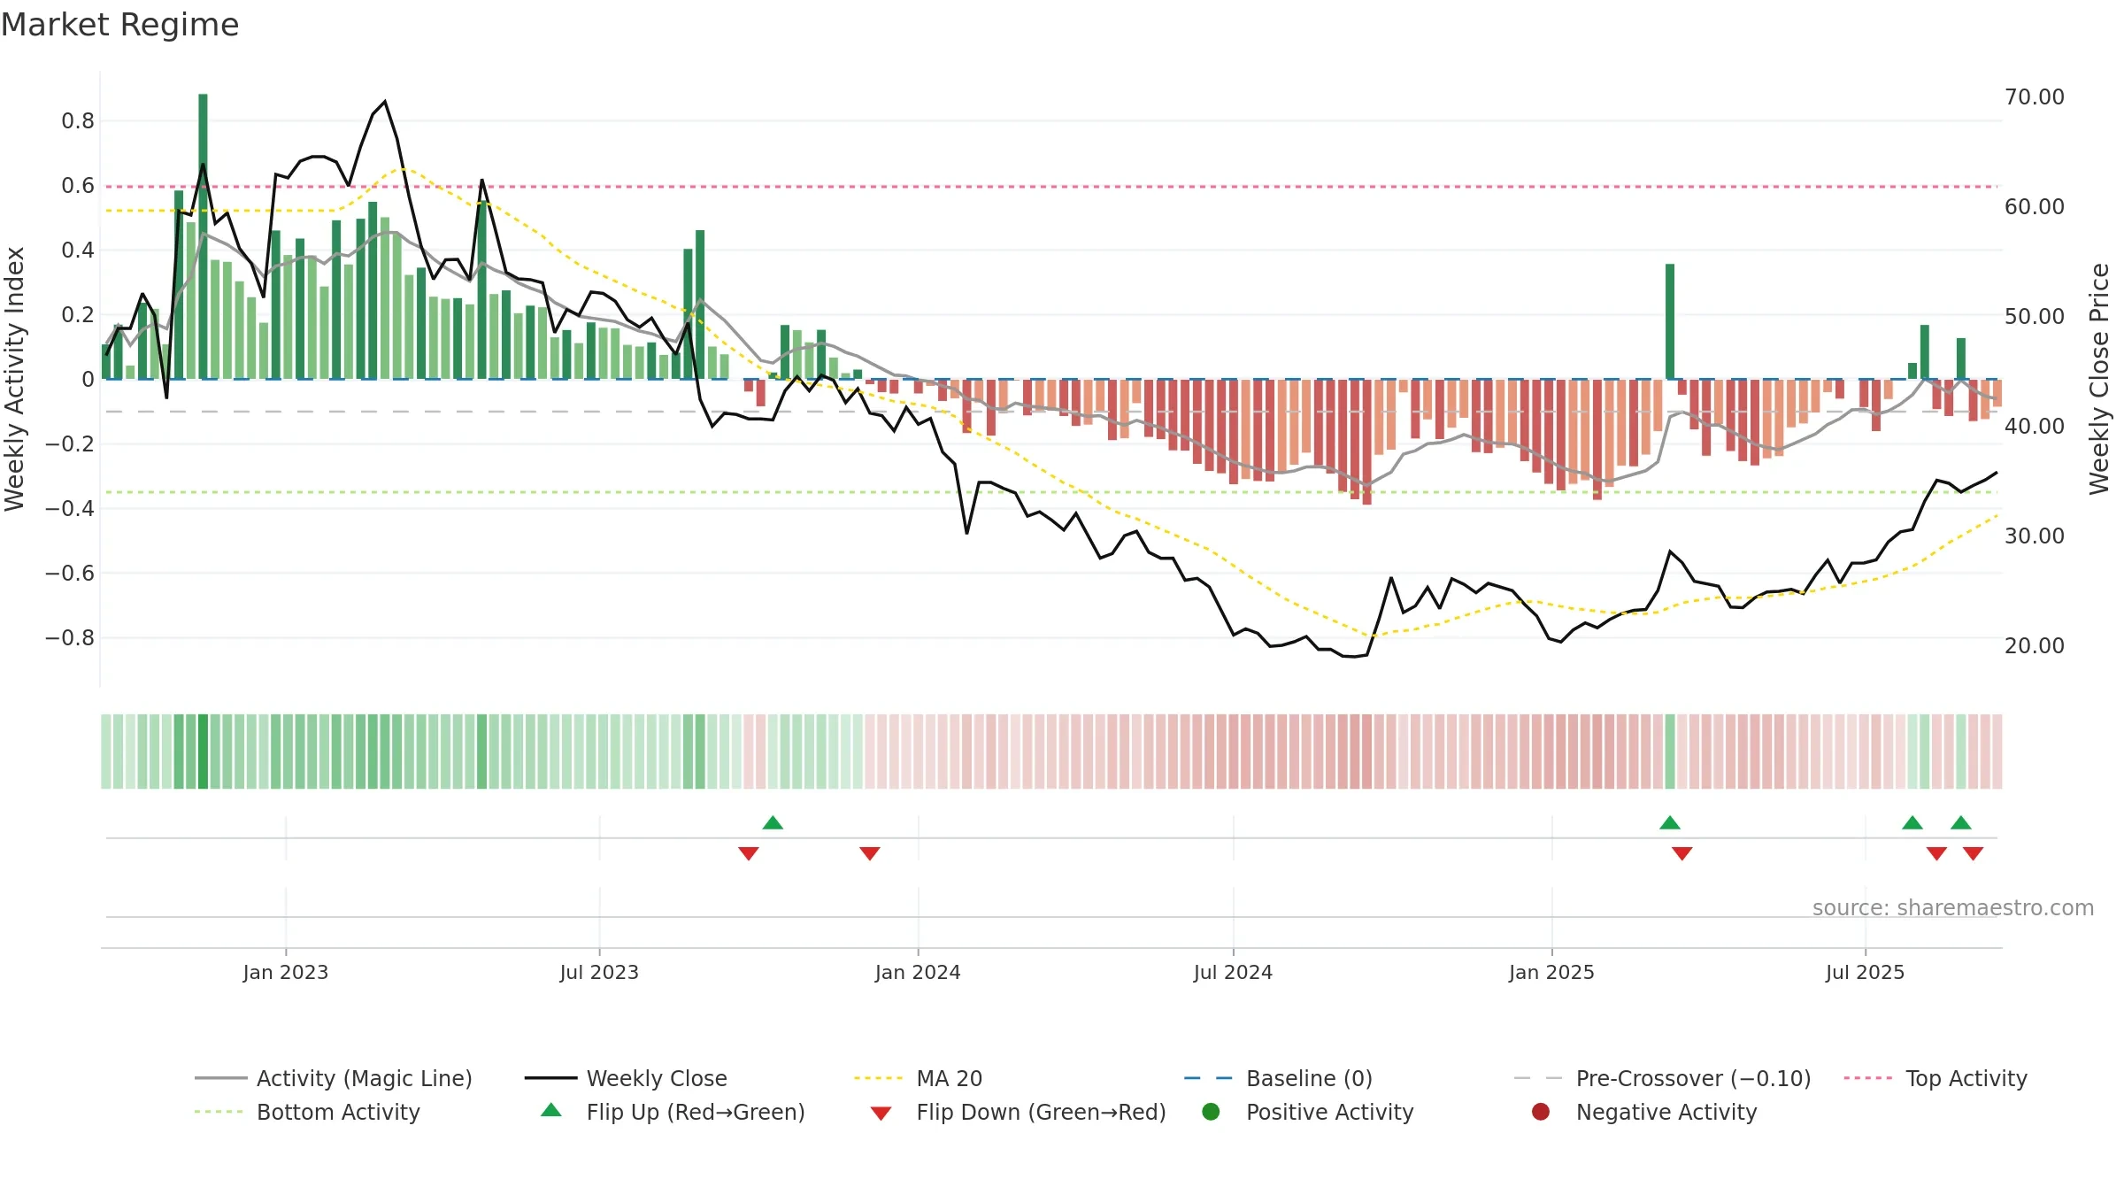2124x1195 pixels.
Task: Click the Flip Up triangle near March 2025
Action: pyautogui.click(x=1670, y=823)
